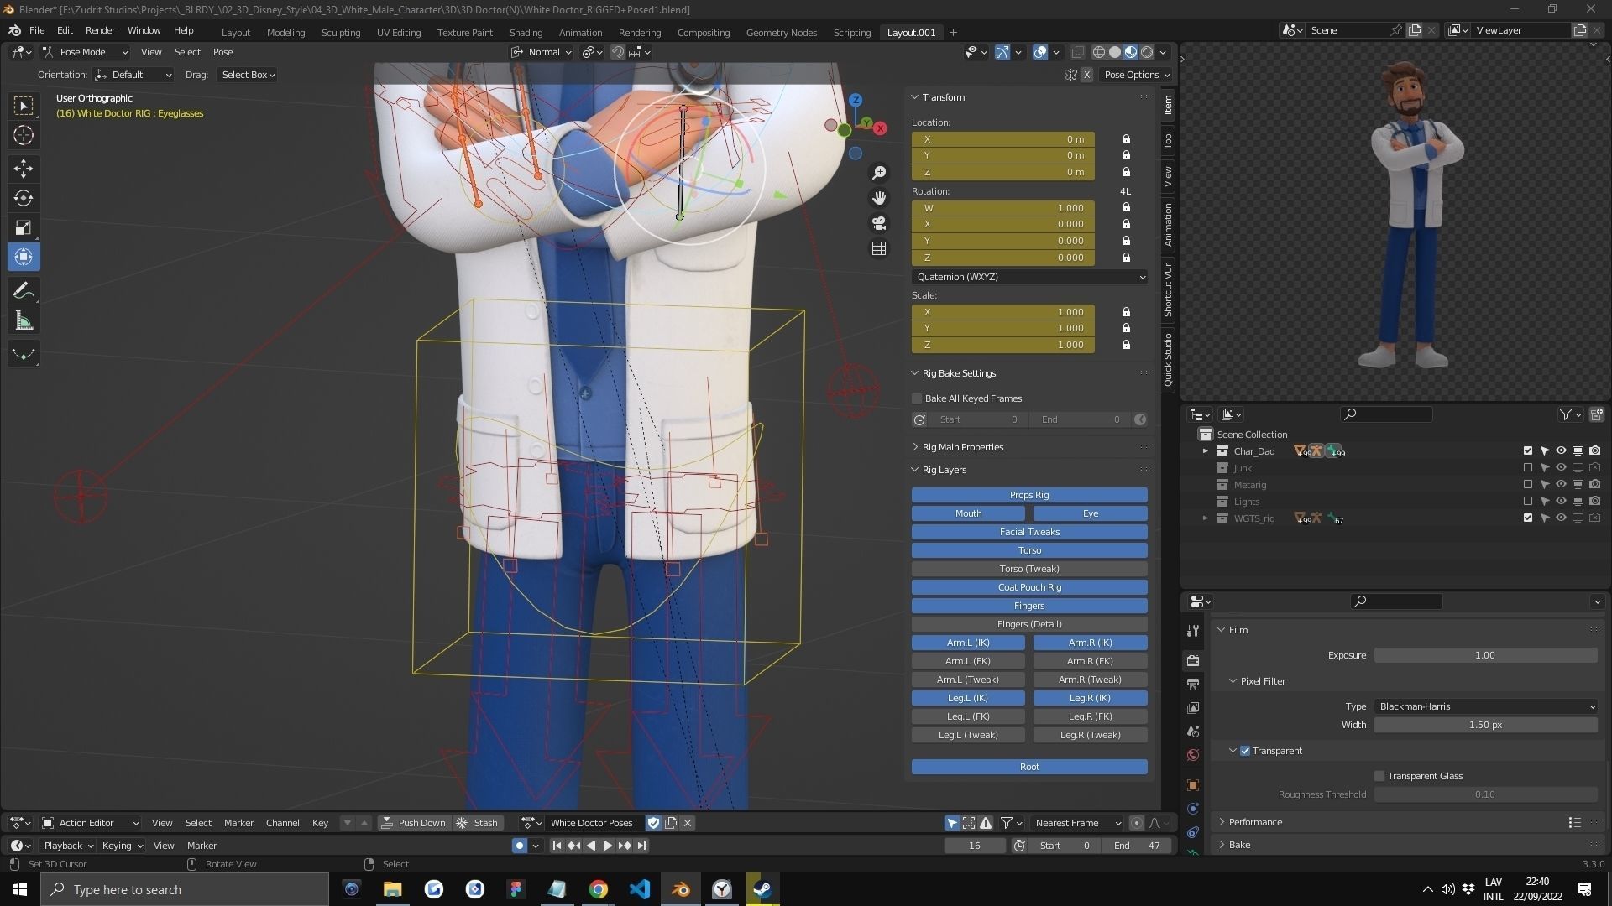Click the camera view viewport icon
Viewport: 1612px width, 906px height.
pyautogui.click(x=879, y=223)
